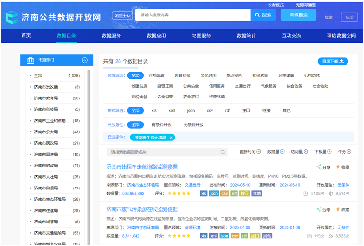The width and height of the screenshot is (364, 246).
Task: Click the site logo cube icon
Action: coord(12,17)
